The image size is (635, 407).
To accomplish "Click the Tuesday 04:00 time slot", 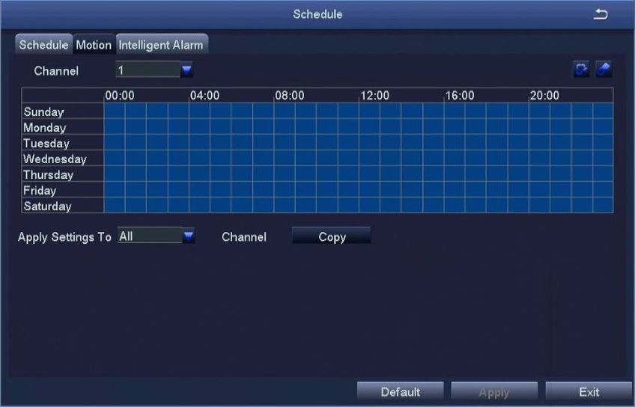I will point(199,143).
